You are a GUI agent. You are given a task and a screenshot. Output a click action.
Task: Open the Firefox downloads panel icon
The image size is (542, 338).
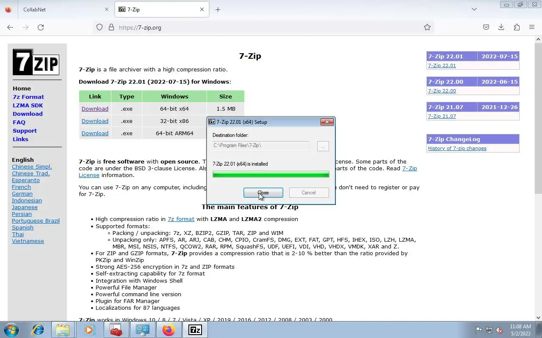point(501,27)
